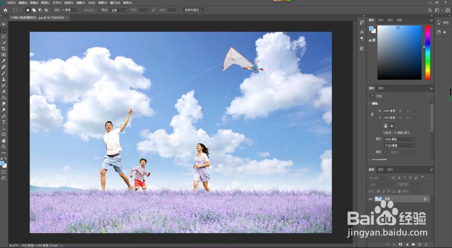
Task: Open the Color panel flyout menu
Action: coord(431,20)
